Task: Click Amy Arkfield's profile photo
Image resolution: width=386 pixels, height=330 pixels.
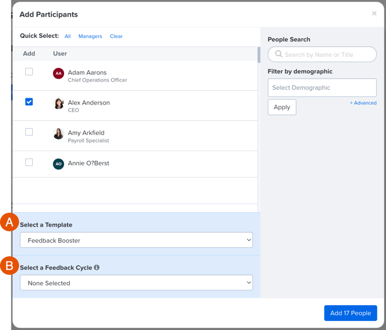Action: 58,134
